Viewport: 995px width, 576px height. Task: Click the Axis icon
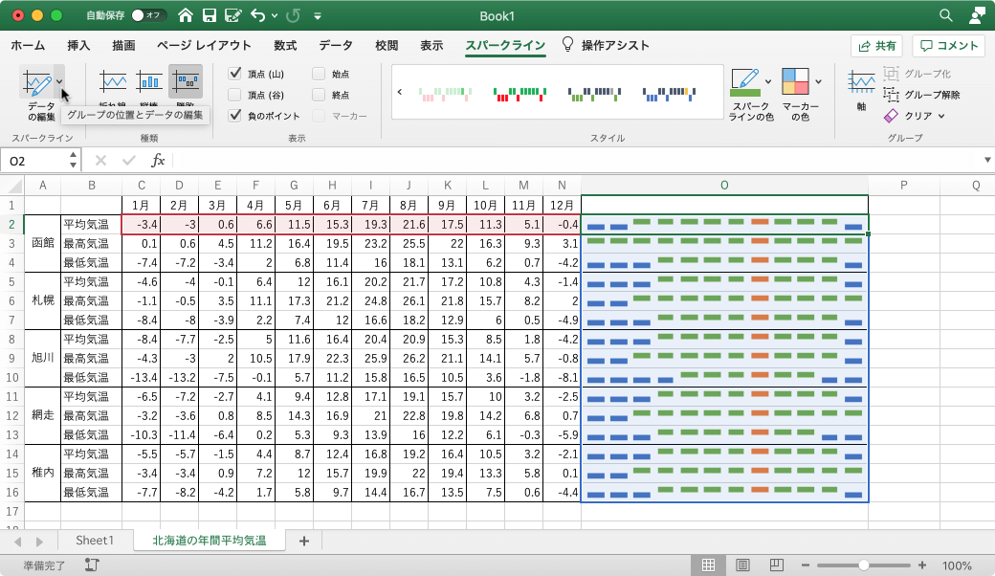(x=861, y=82)
